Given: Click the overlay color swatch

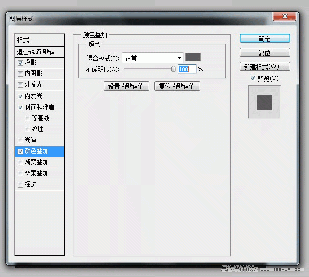Looking at the screenshot, I should point(193,57).
